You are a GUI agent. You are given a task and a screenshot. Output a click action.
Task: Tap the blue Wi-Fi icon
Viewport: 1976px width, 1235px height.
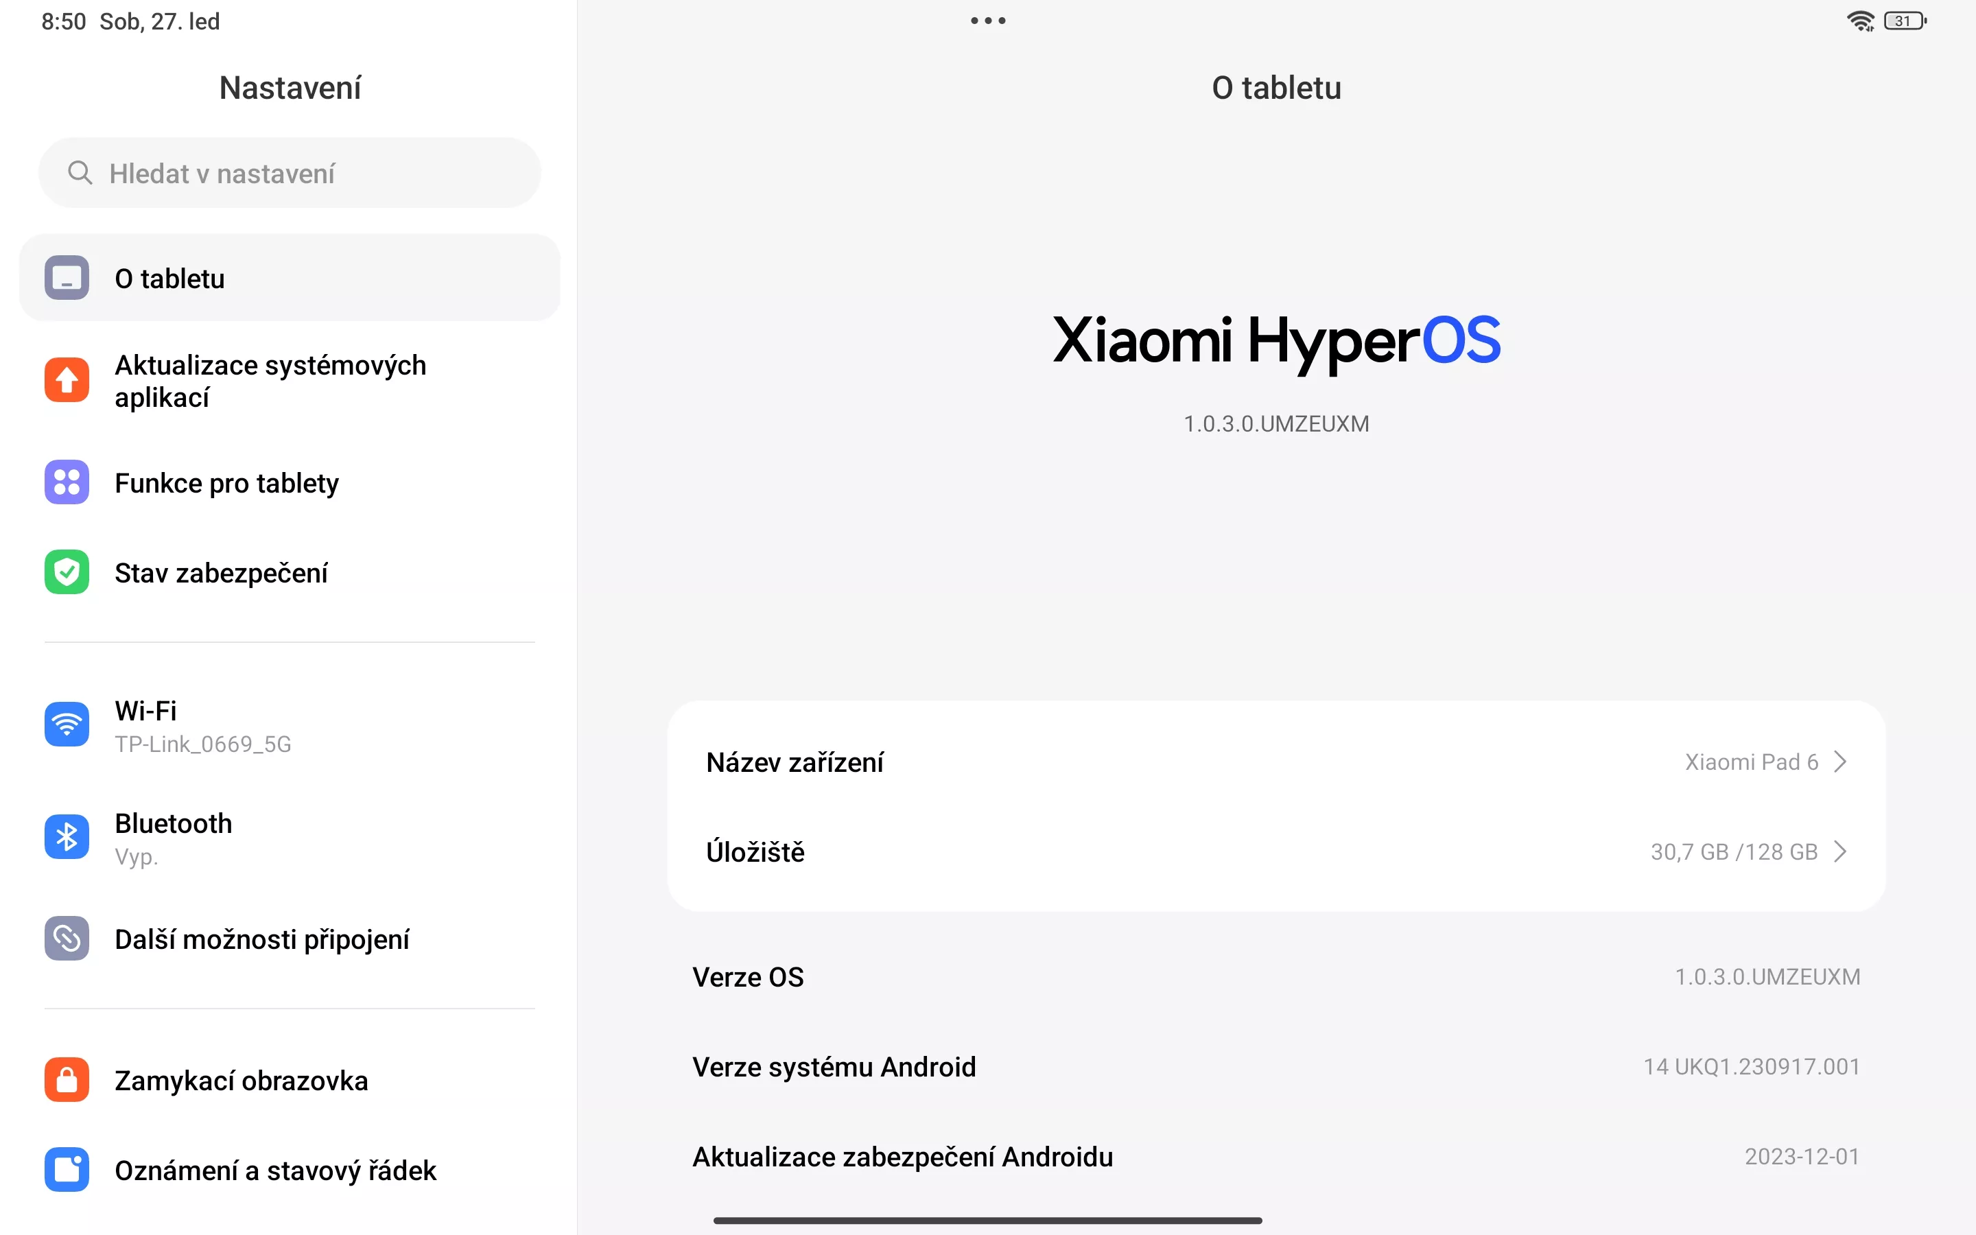click(x=67, y=725)
